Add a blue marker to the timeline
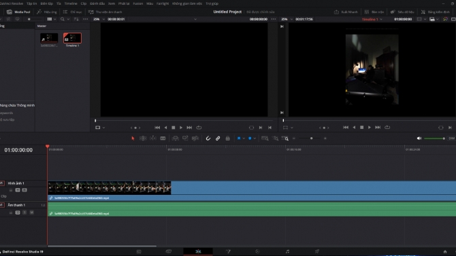 250,139
